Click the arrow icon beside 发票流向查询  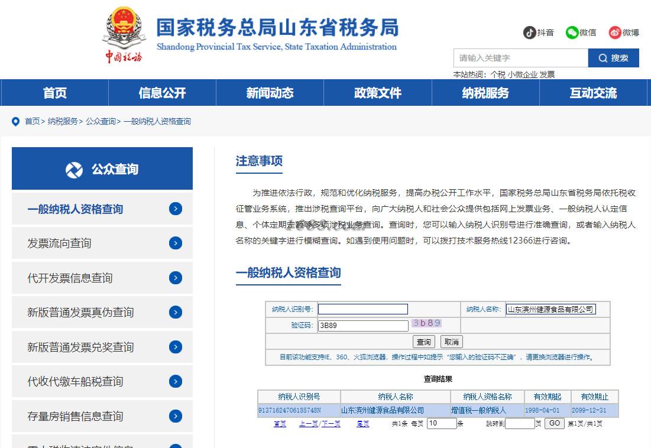[176, 243]
